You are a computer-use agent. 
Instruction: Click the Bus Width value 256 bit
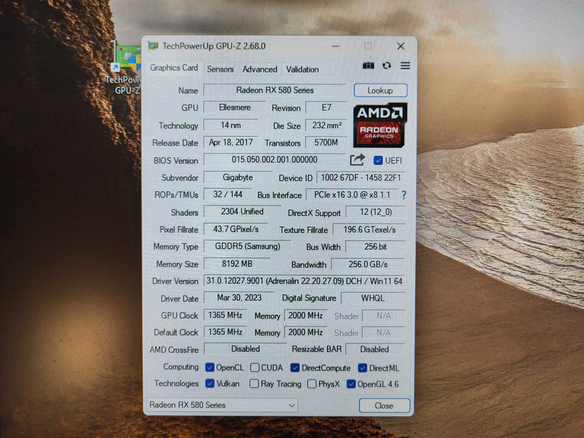pyautogui.click(x=376, y=247)
